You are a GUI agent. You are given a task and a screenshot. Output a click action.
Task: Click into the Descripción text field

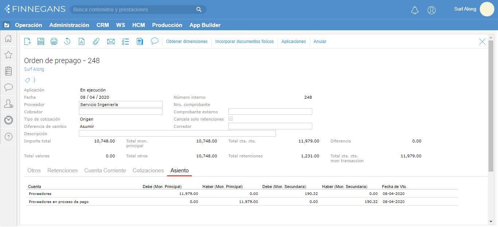[177, 134]
